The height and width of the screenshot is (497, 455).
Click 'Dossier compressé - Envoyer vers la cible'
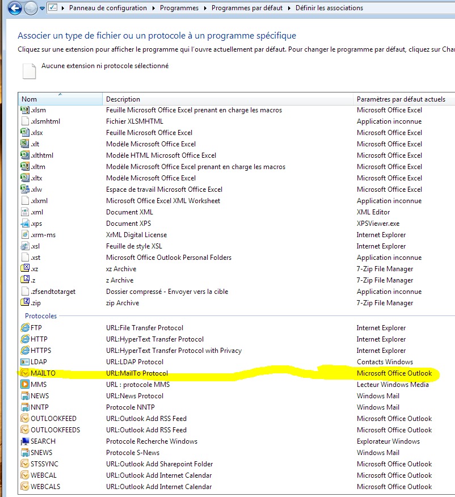(x=167, y=291)
